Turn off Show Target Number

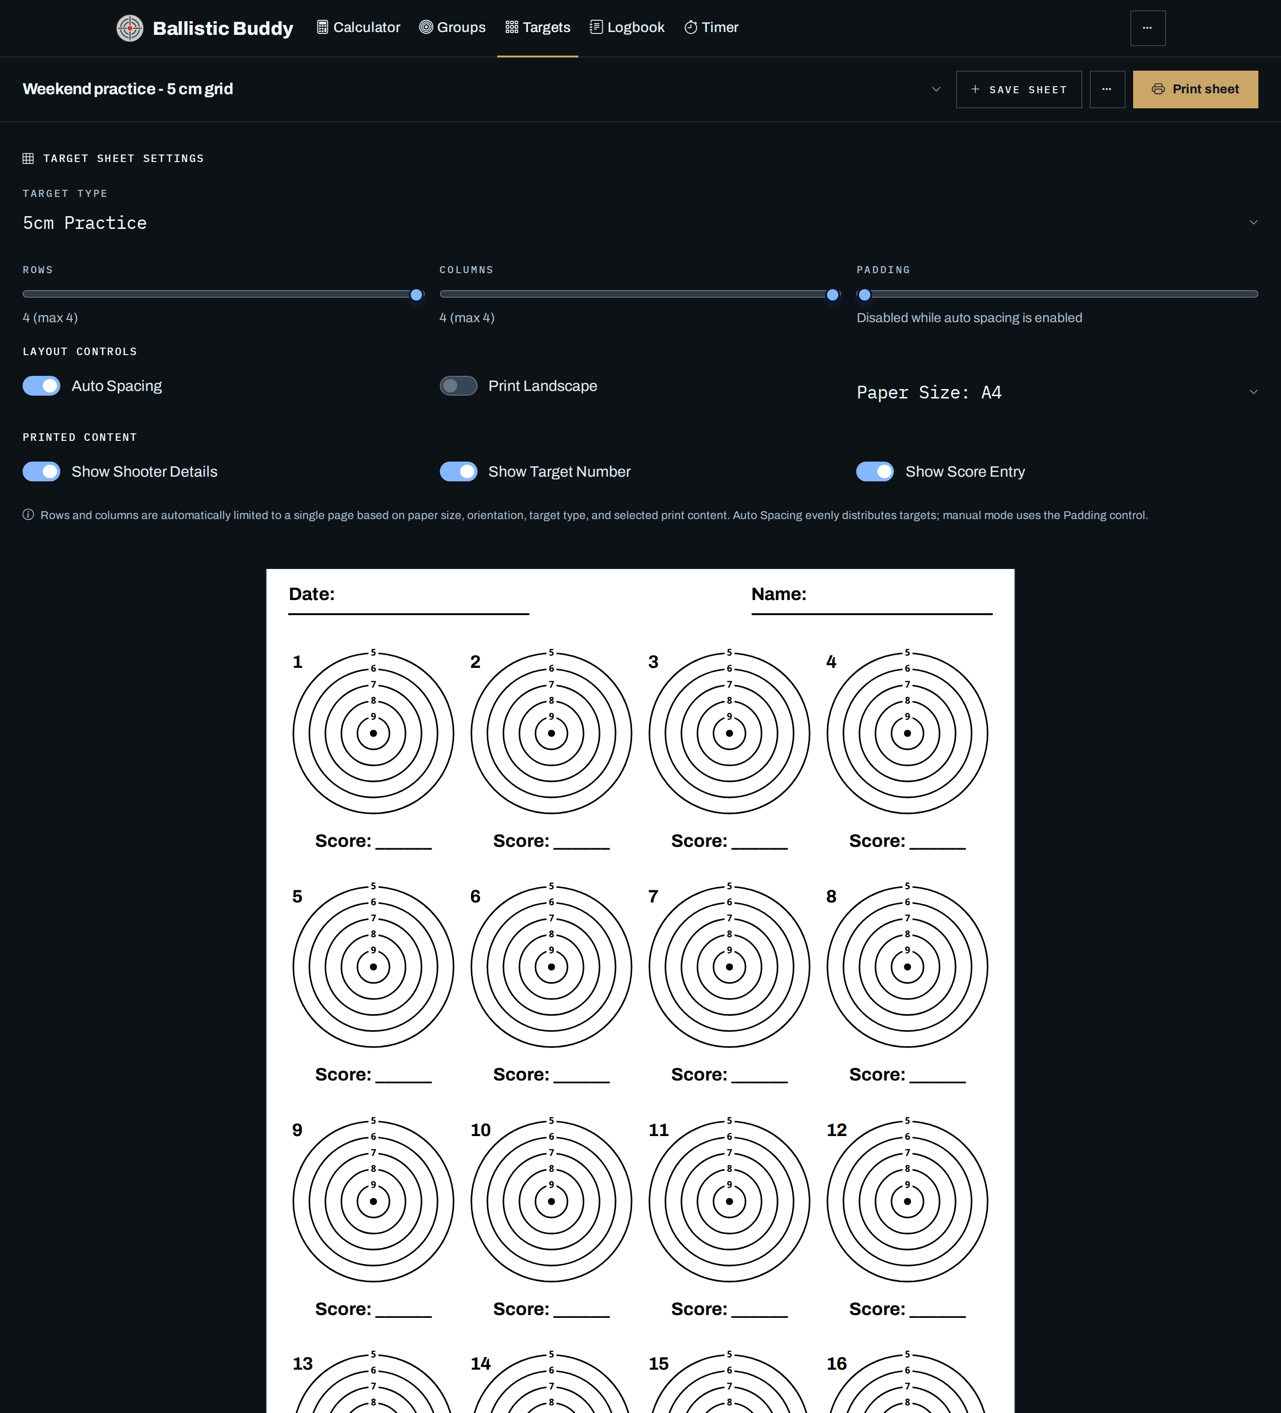[458, 471]
